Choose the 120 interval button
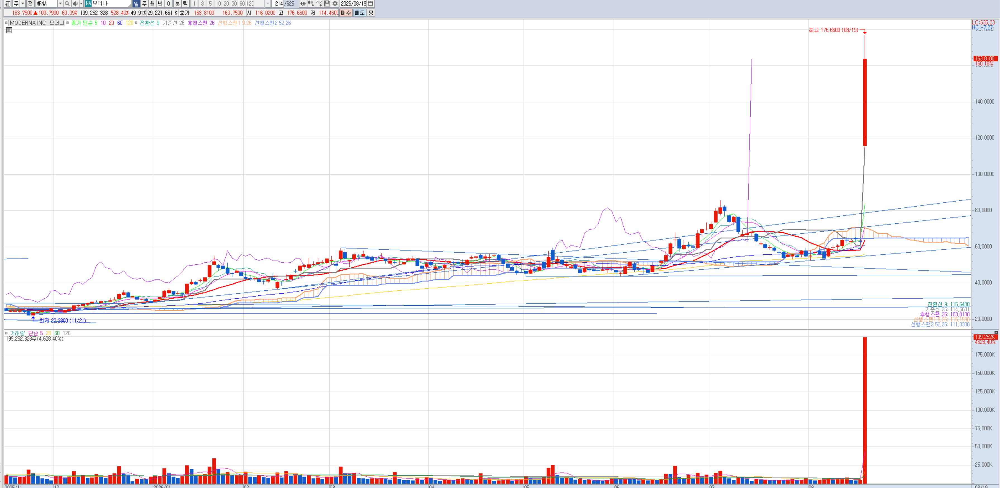The width and height of the screenshot is (1000, 488). (x=250, y=4)
